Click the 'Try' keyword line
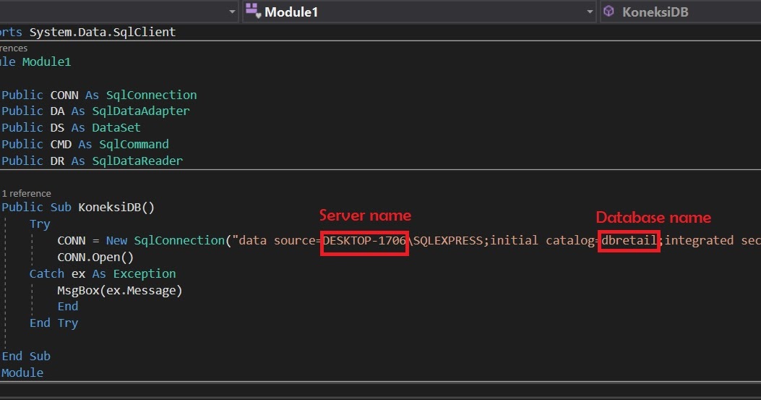Screen dimensions: 761x400 click(x=40, y=224)
